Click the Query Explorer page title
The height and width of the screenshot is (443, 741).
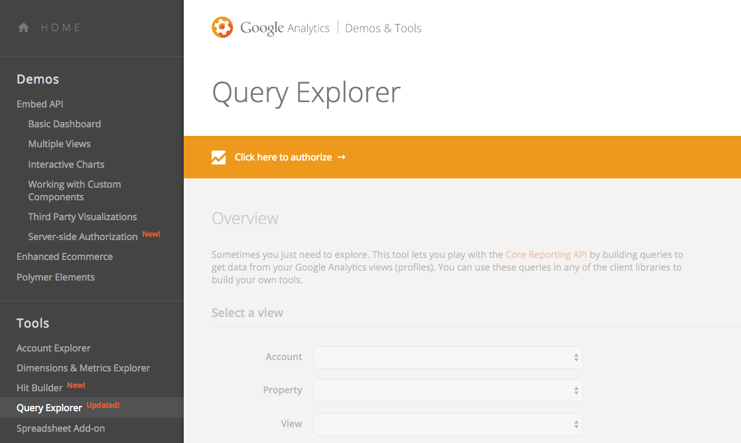[306, 93]
